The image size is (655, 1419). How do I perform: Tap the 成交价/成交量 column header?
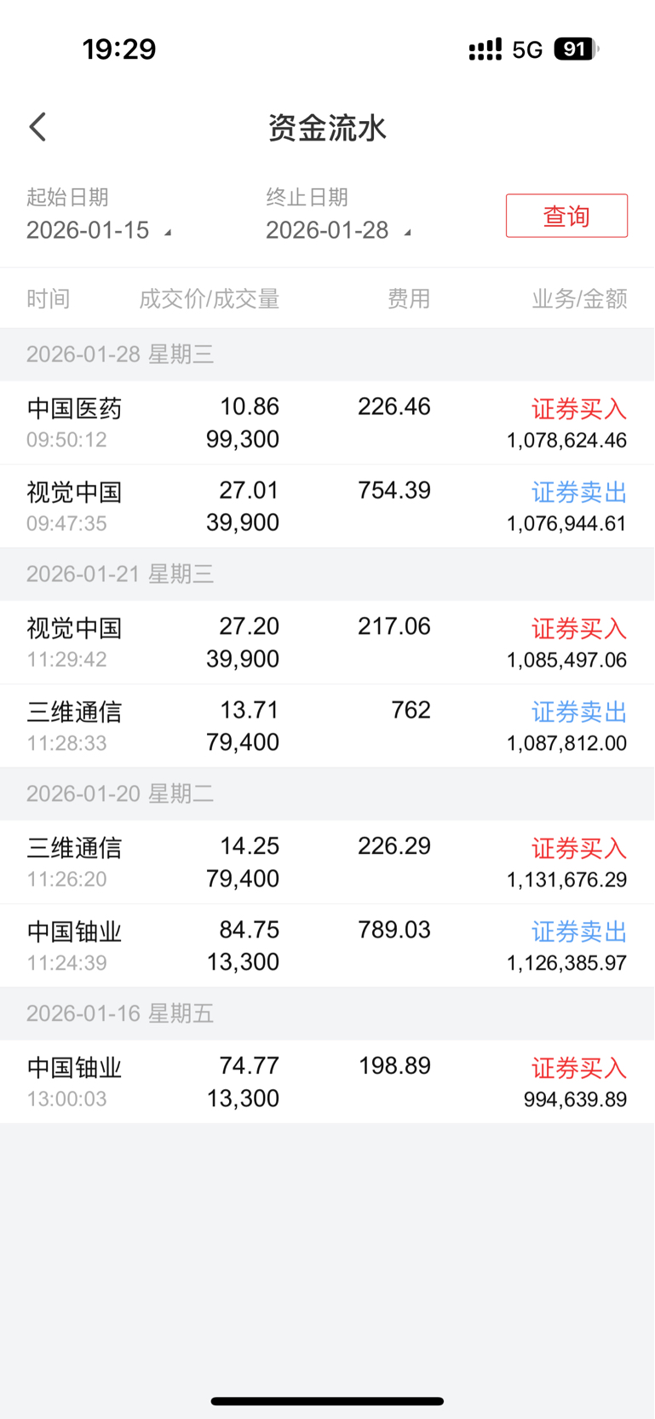pos(209,299)
